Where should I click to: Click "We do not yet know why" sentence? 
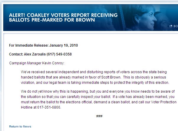(x=41, y=91)
